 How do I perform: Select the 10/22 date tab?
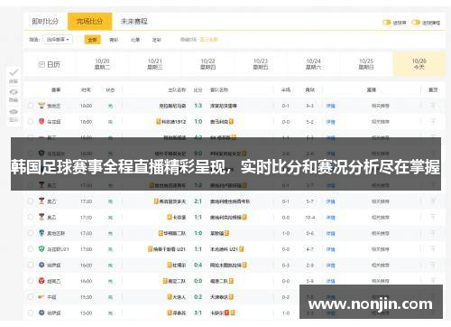[207, 64]
